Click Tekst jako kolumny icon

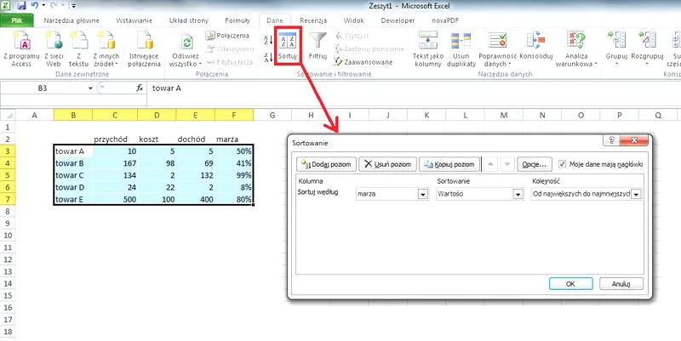[427, 44]
